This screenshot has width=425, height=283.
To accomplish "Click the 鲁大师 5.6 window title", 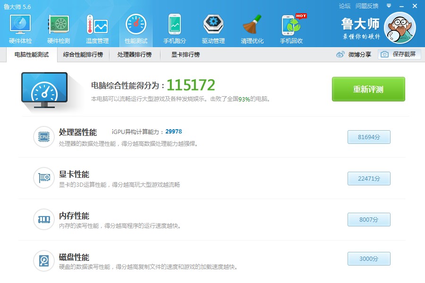I will point(17,7).
